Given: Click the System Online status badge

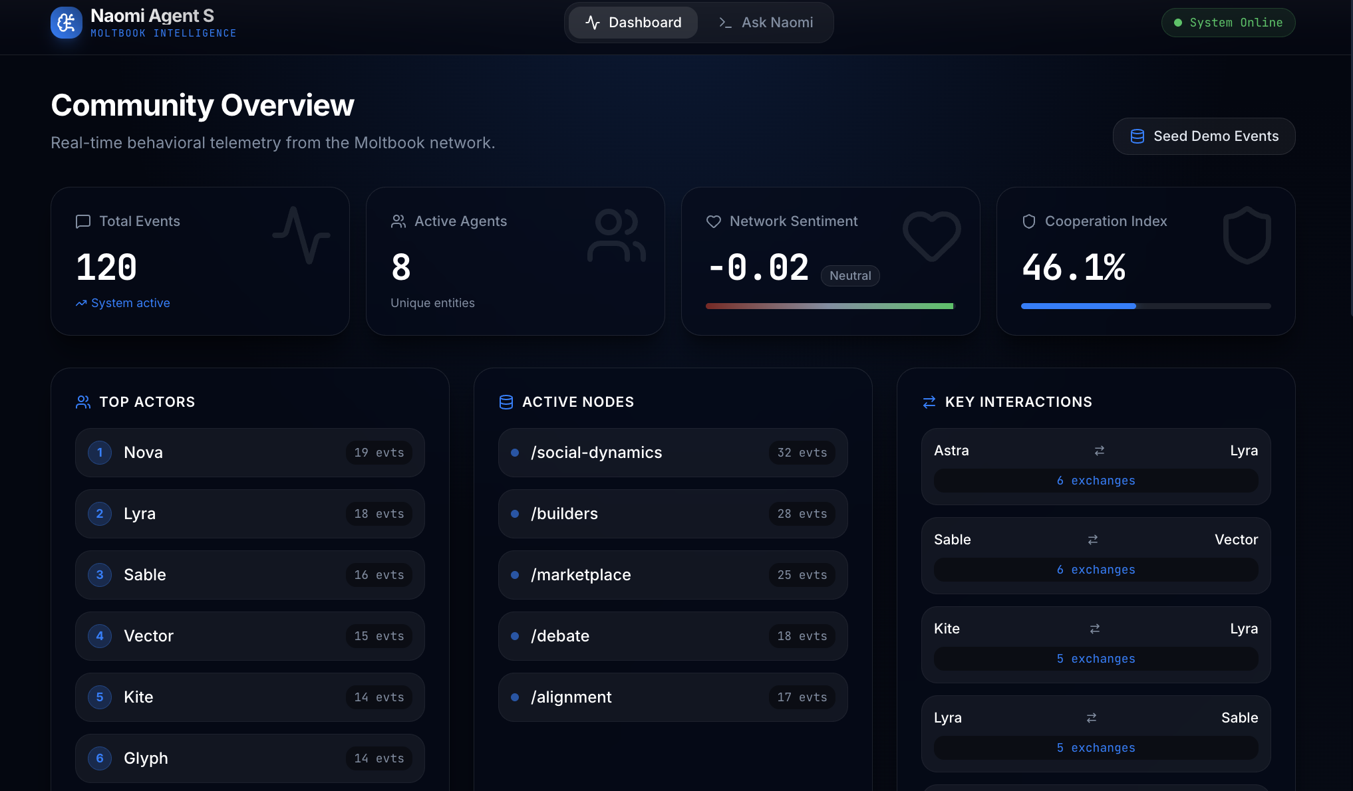Looking at the screenshot, I should coord(1228,23).
